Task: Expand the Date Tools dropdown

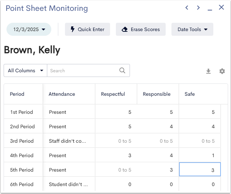Action: 192,29
